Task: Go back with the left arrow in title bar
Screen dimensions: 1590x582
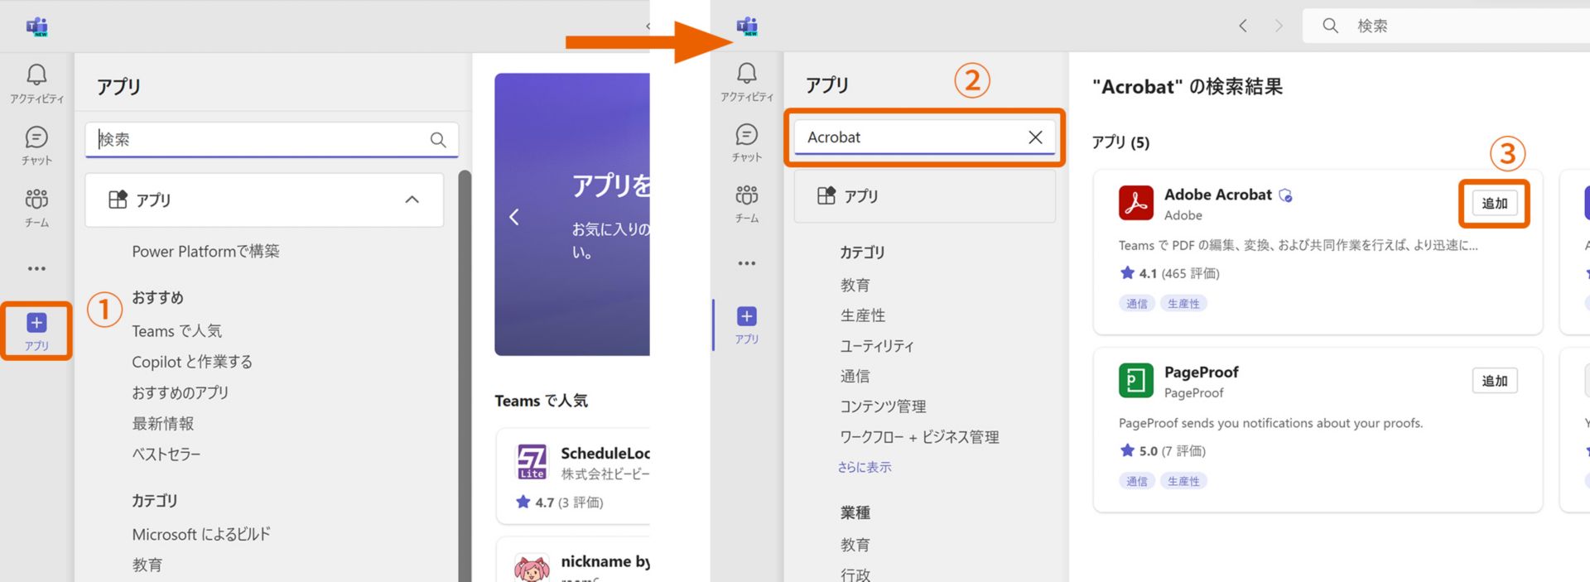Action: [1242, 26]
